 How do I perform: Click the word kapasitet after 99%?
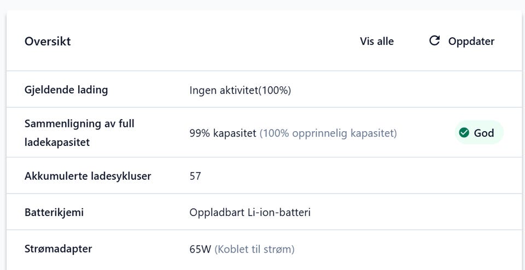click(235, 133)
